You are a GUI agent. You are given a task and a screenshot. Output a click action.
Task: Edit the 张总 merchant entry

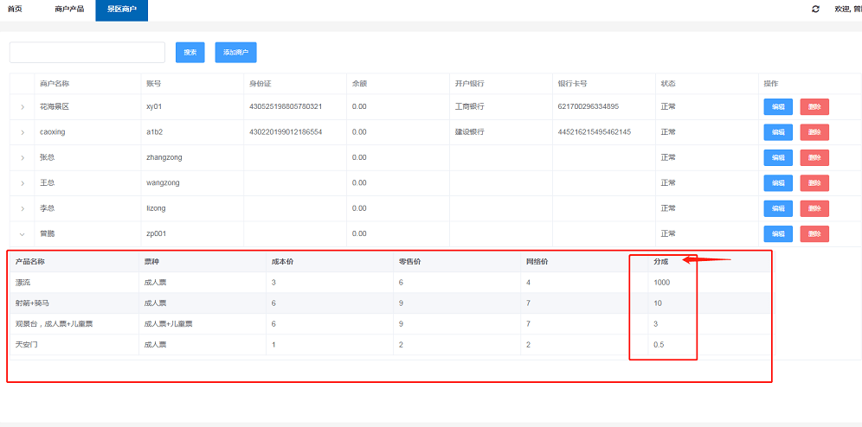778,158
